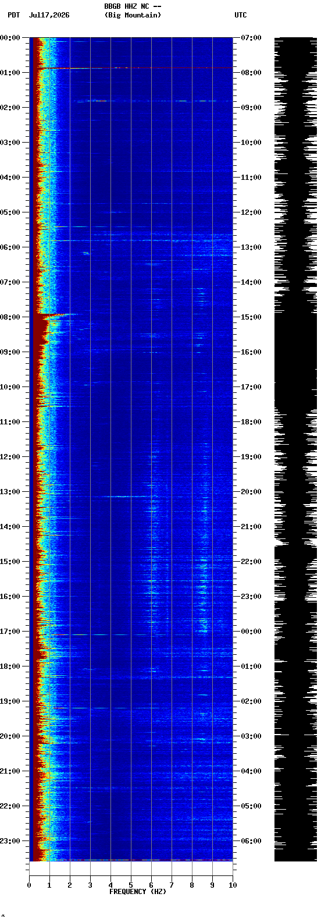
Task: Click the Jul17,2026 date label
Action: click(49, 15)
